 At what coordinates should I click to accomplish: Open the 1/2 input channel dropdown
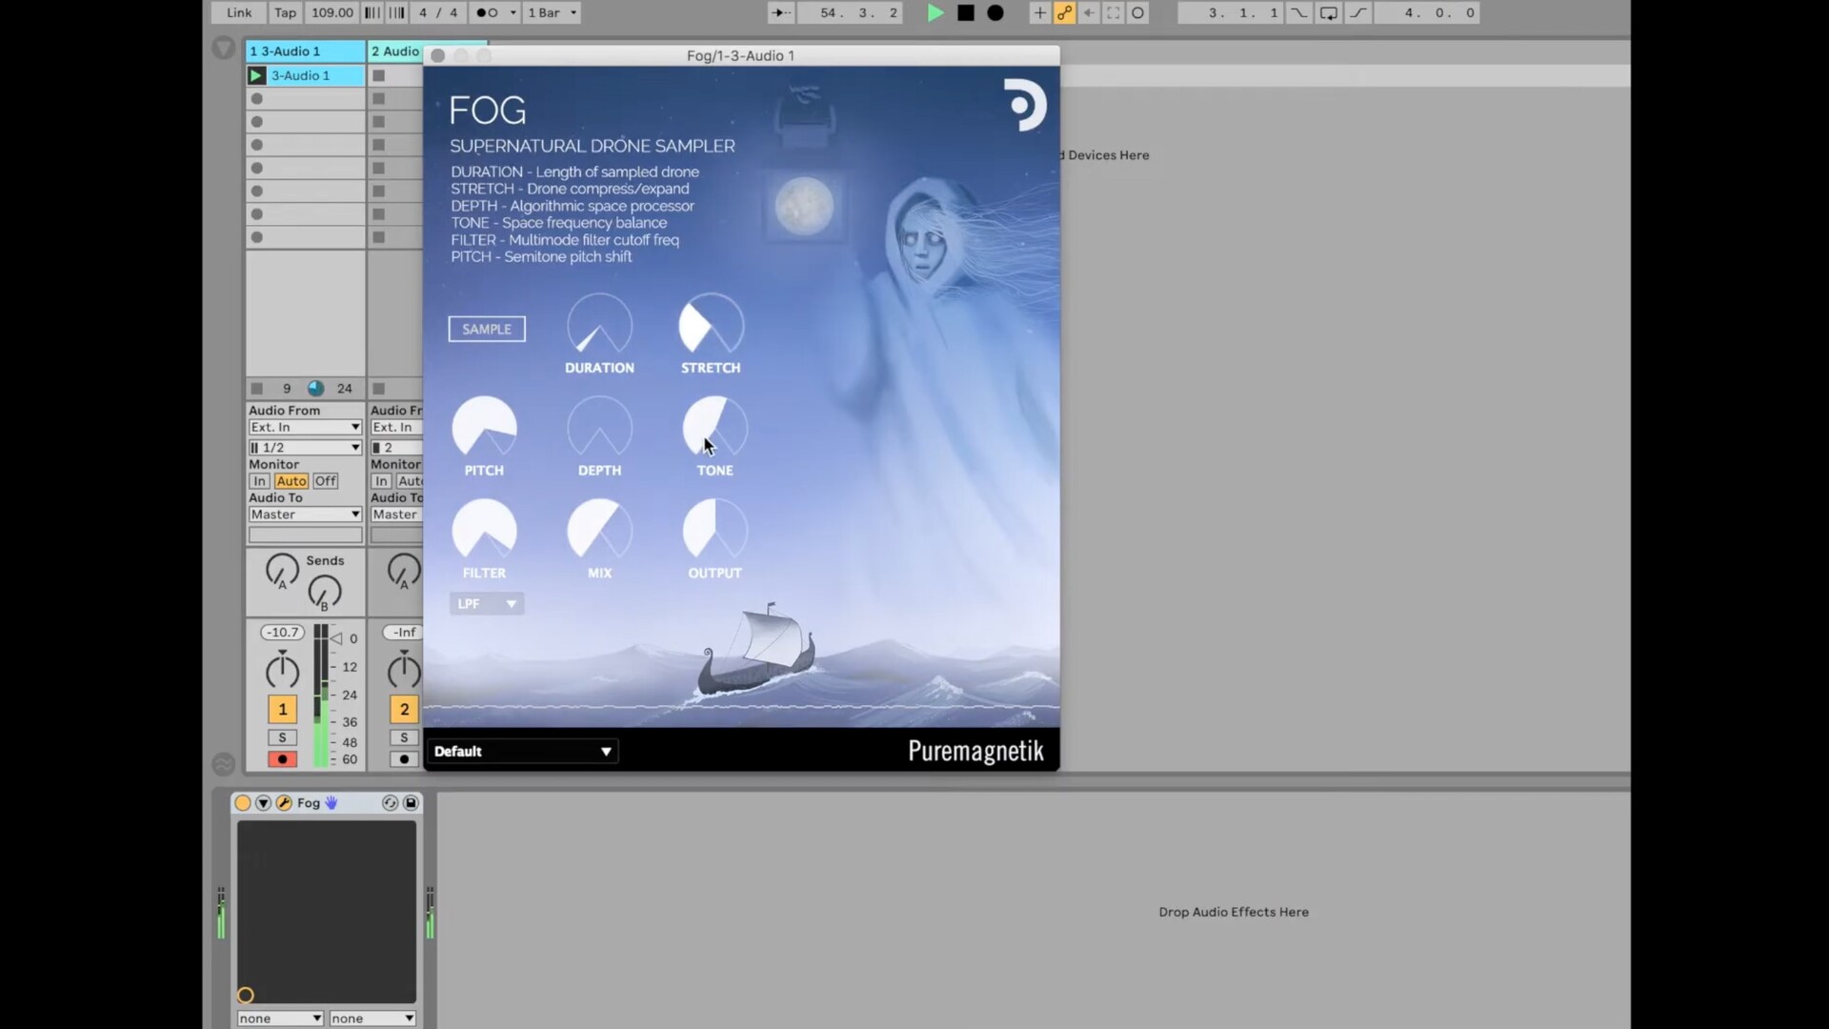pyautogui.click(x=305, y=447)
